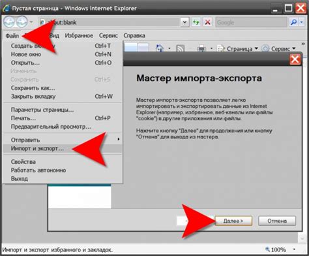309x256 pixels.
Task: Select Свойства from File menu
Action: coord(63,162)
